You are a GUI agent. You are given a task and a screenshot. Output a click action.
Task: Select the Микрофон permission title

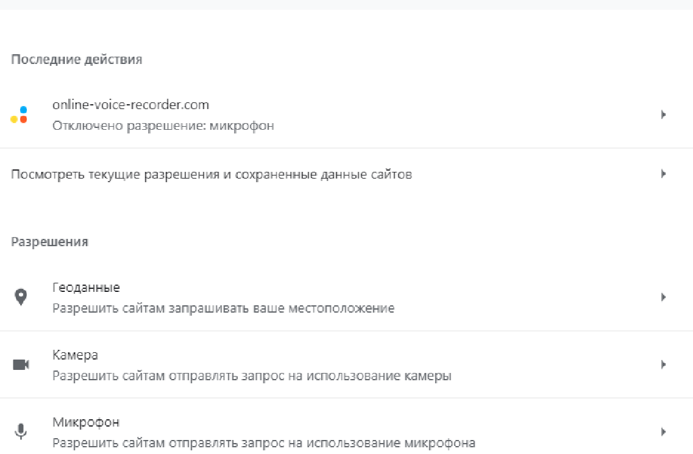pos(86,422)
